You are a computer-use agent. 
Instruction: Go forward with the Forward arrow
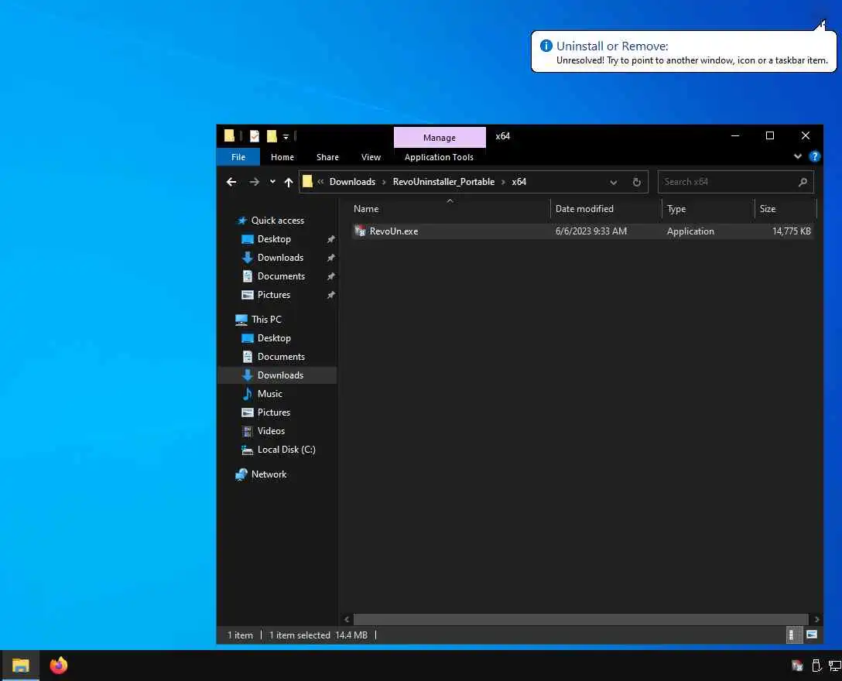coord(254,182)
